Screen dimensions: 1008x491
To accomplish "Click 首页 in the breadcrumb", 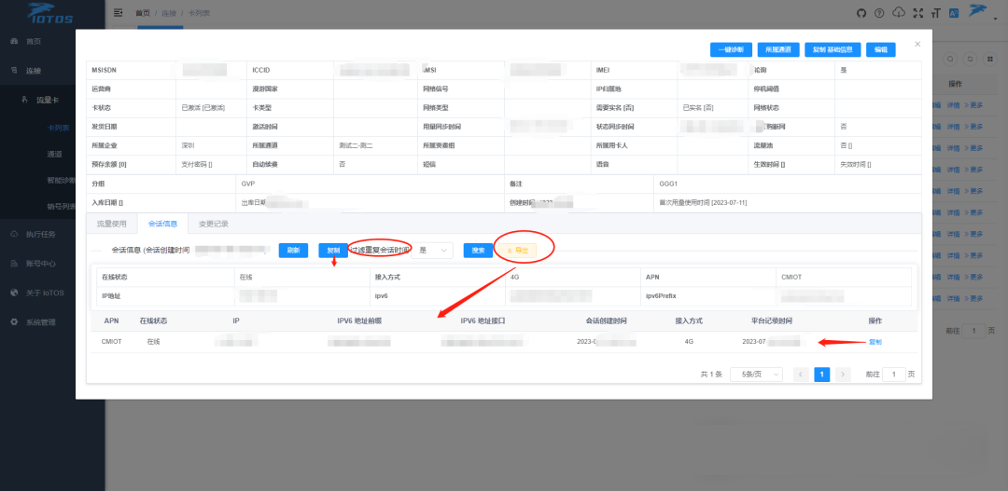I will coord(142,13).
